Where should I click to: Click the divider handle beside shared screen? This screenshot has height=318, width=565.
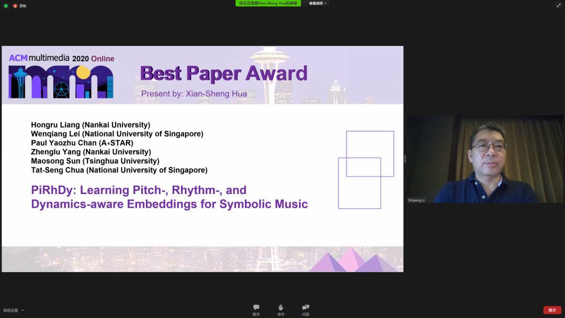tap(405, 159)
